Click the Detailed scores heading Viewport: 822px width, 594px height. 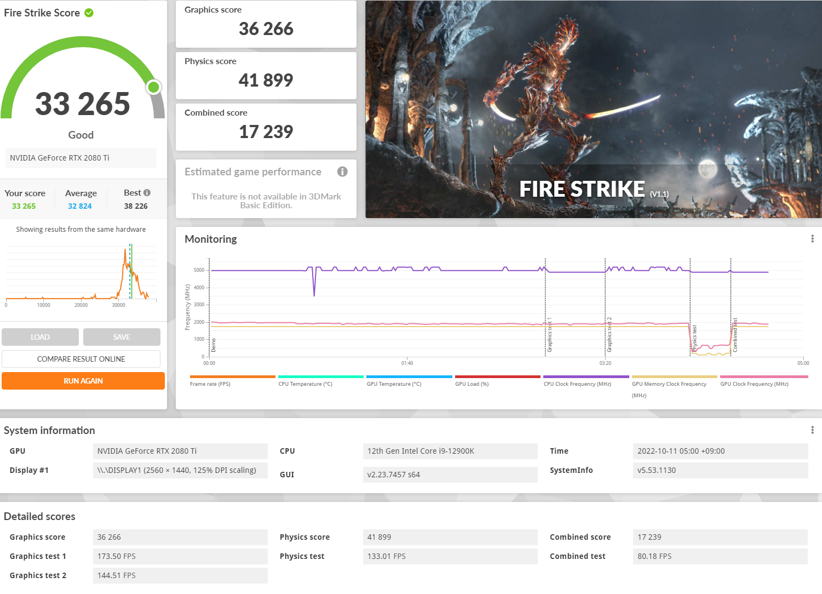39,516
